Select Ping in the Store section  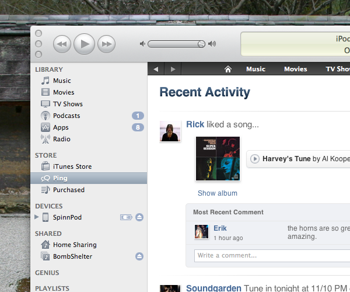(89, 178)
